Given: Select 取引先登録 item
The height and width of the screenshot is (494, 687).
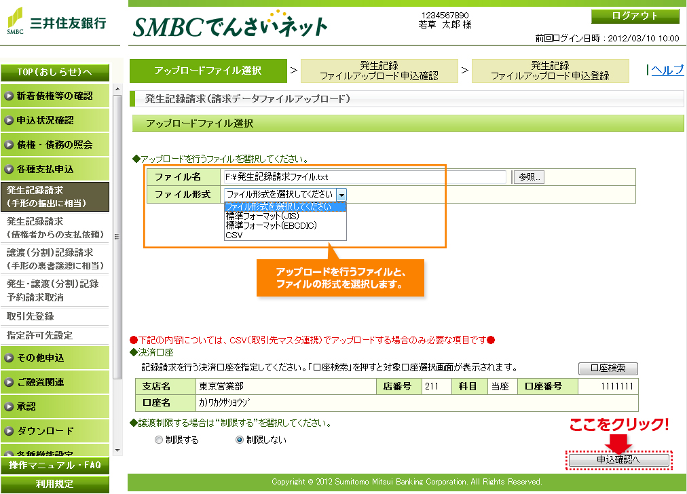Looking at the screenshot, I should click(55, 316).
